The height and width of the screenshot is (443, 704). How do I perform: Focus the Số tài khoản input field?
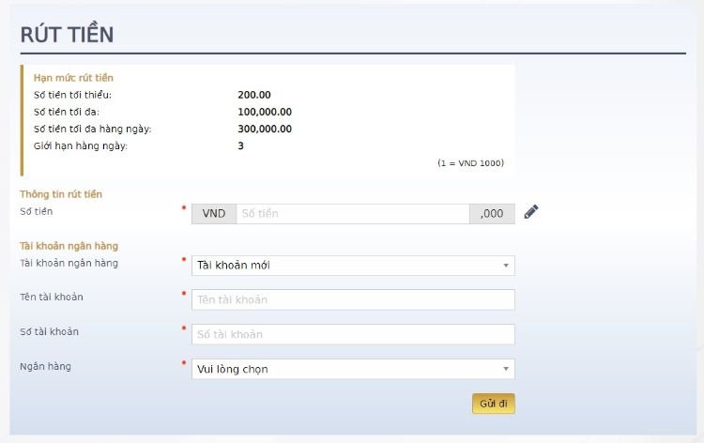353,334
